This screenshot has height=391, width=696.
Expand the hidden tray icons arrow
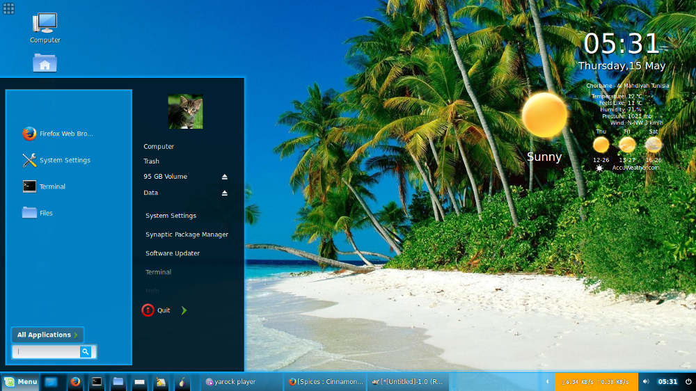(x=547, y=382)
